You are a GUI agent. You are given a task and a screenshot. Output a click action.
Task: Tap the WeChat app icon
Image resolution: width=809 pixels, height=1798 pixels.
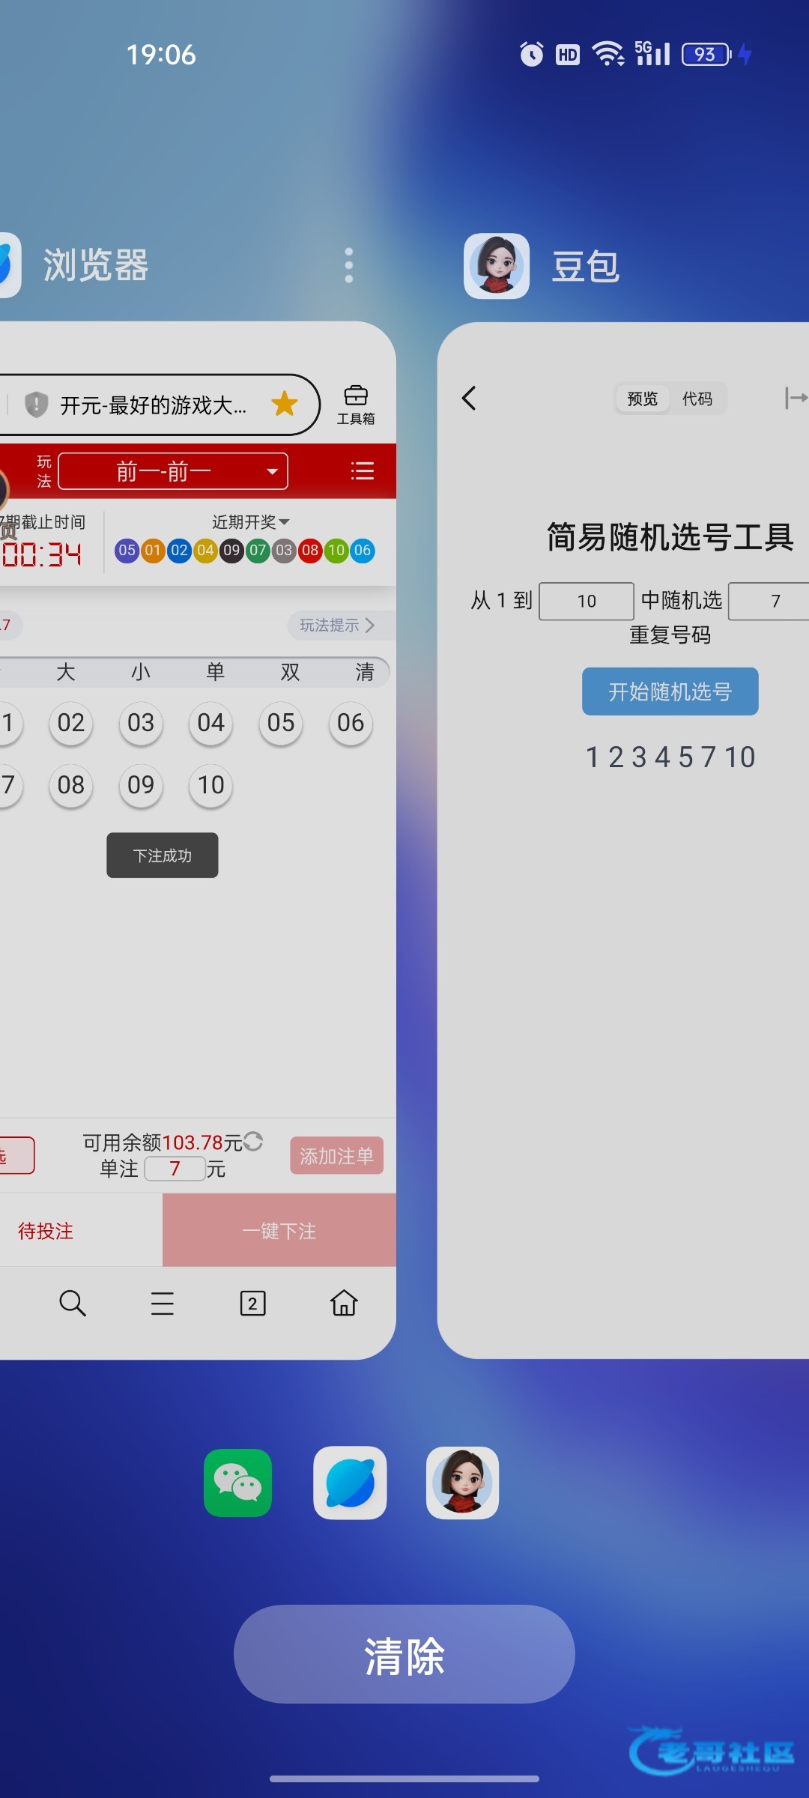tap(238, 1483)
